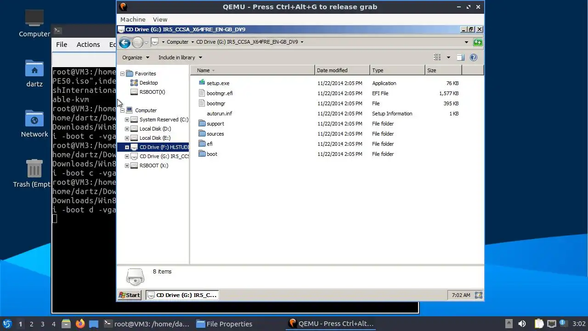This screenshot has height=331, width=588.
Task: Click the CD Drive (G:) breadcrumb segment
Action: tap(247, 42)
